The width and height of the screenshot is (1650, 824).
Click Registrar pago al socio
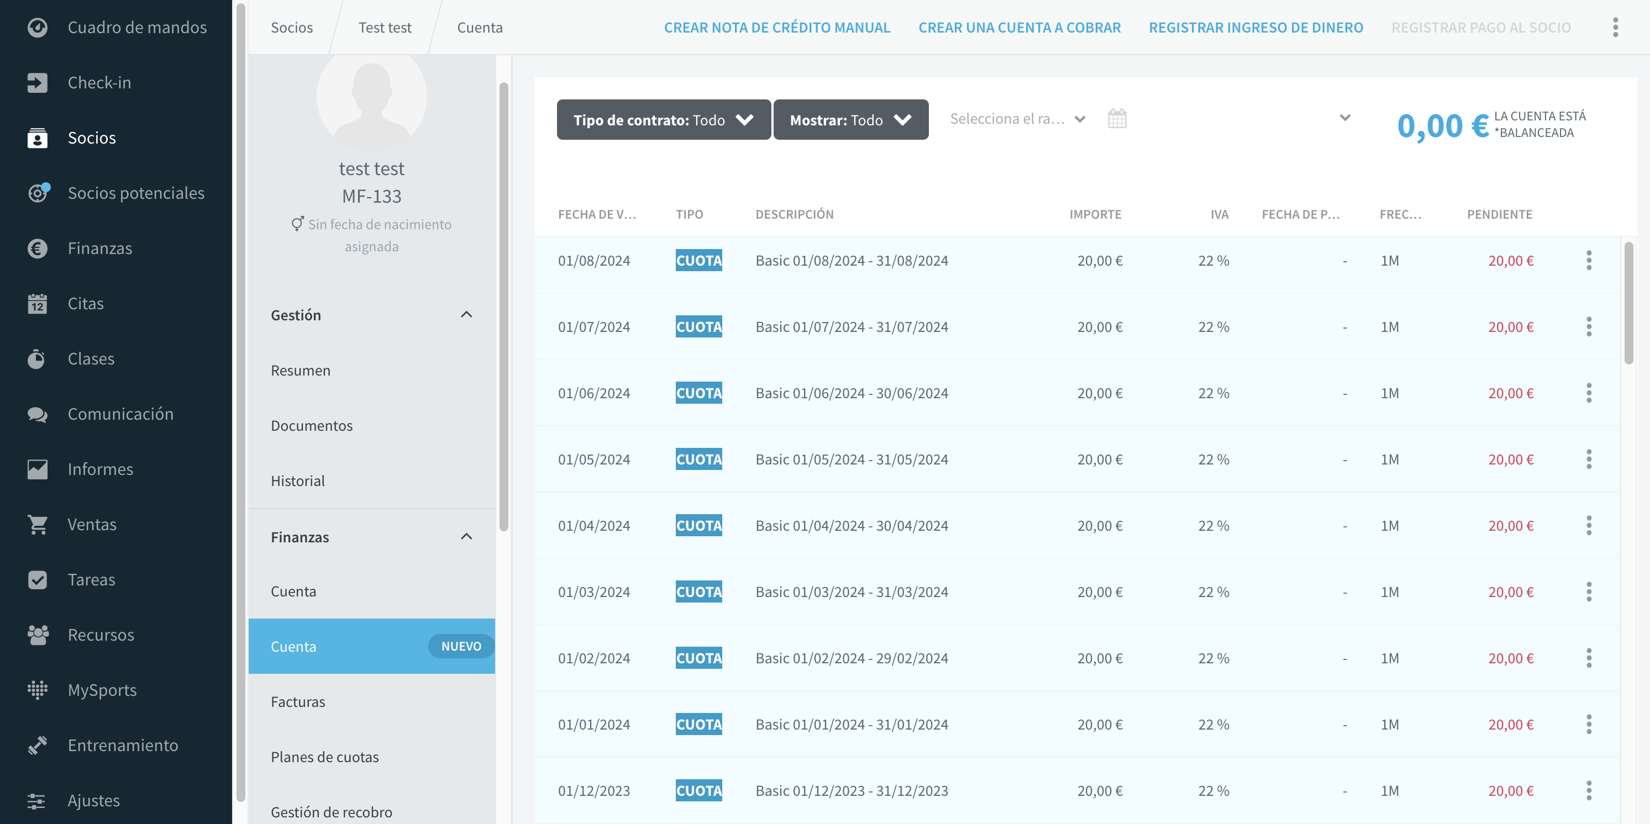(x=1481, y=28)
